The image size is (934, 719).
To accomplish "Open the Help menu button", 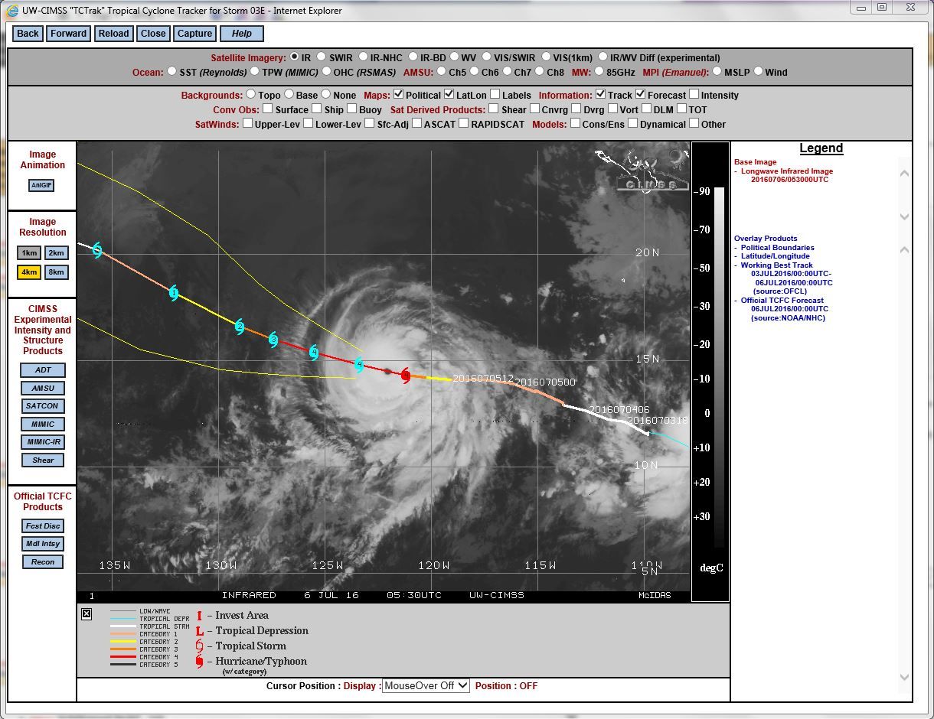I will 242,34.
